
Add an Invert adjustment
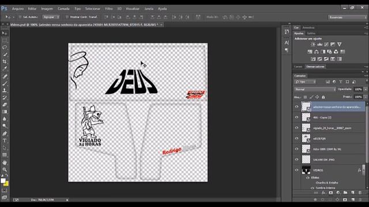pyautogui.click(x=313, y=59)
